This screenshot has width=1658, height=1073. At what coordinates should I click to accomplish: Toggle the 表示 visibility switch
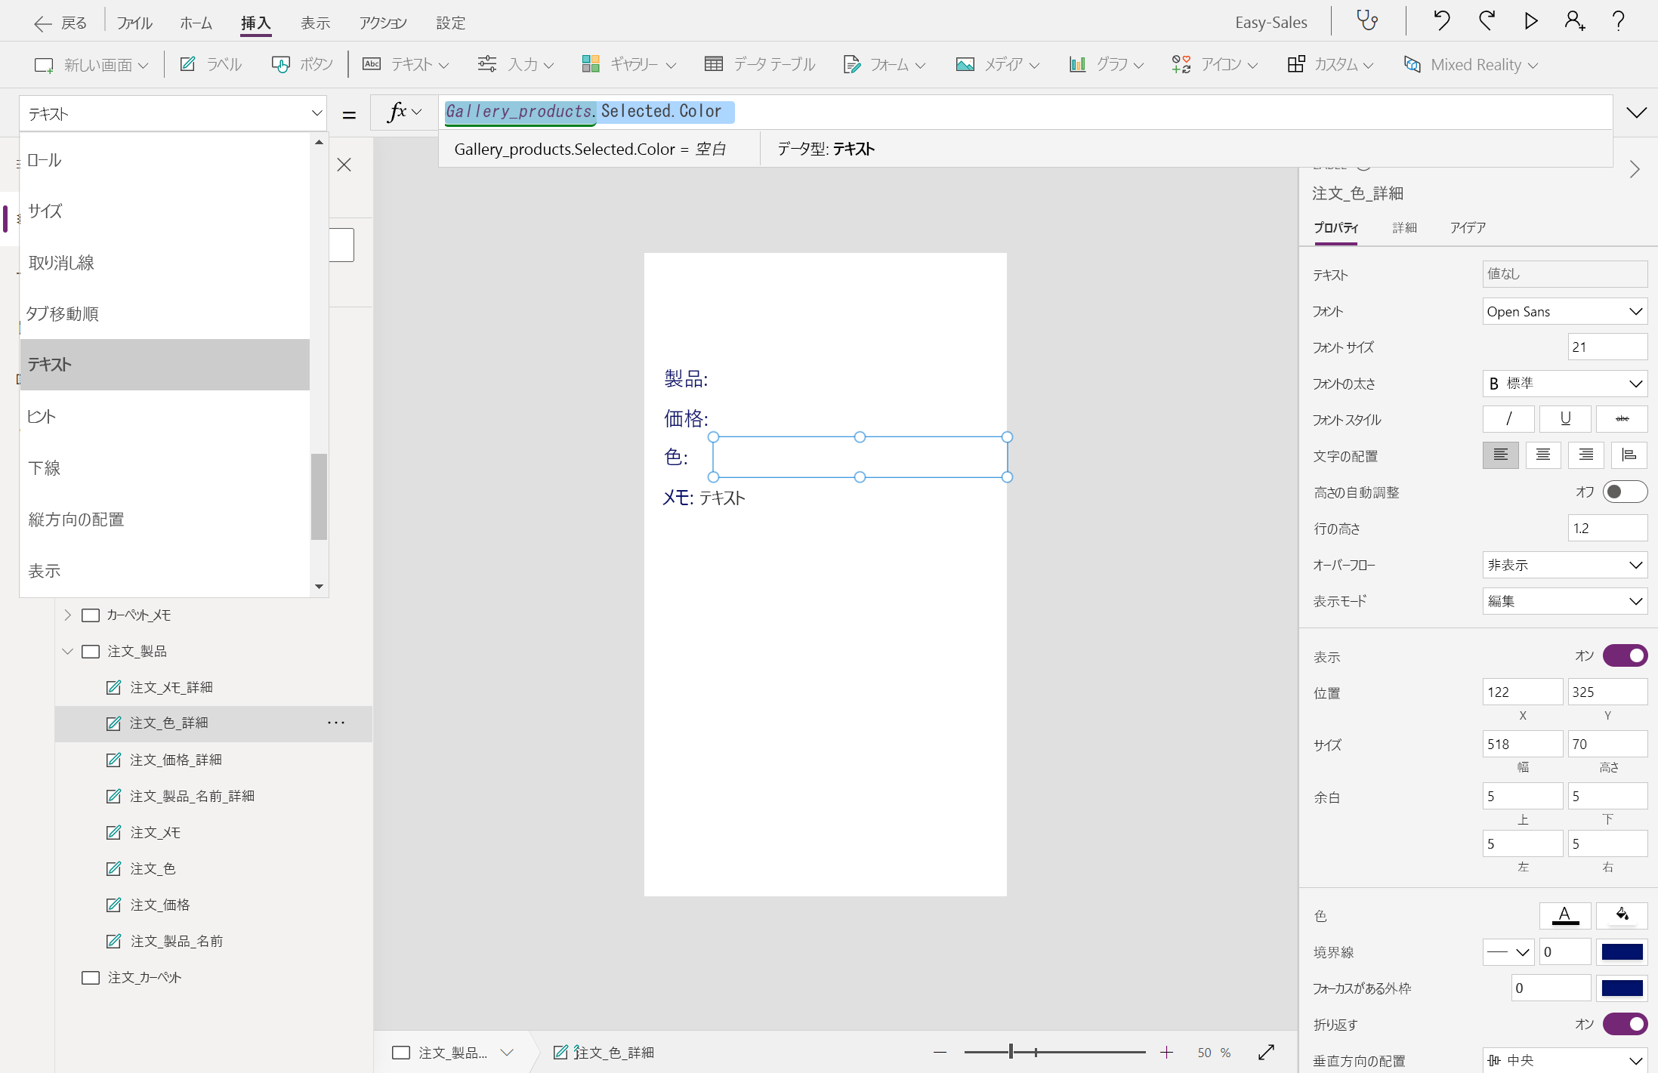coord(1625,655)
